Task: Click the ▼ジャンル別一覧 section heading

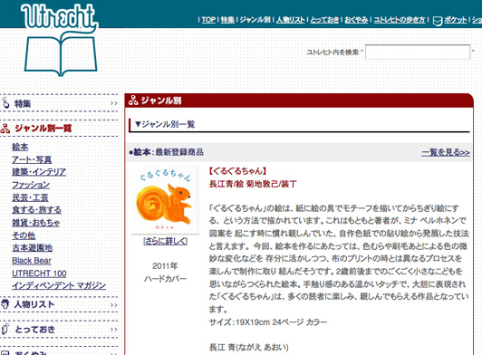Action: (165, 124)
